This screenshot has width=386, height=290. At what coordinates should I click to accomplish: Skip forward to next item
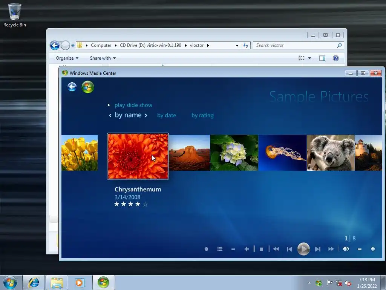pyautogui.click(x=317, y=249)
